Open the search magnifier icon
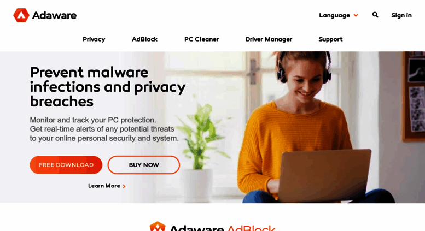Image resolution: width=425 pixels, height=231 pixels. (375, 15)
